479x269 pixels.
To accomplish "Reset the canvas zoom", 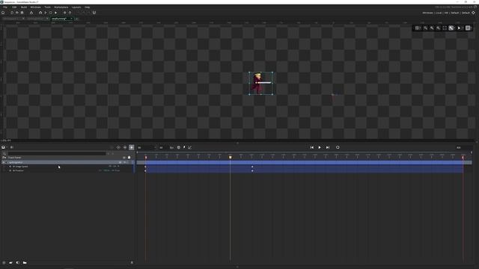I will 426,28.
